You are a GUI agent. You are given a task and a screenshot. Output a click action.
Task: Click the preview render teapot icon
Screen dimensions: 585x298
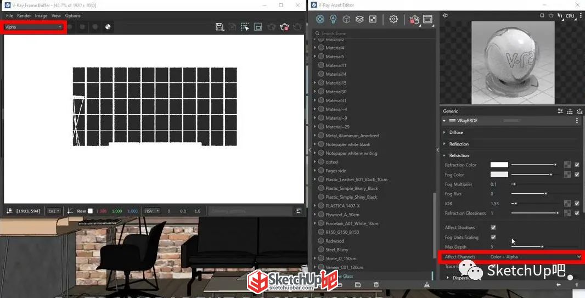pos(551,16)
